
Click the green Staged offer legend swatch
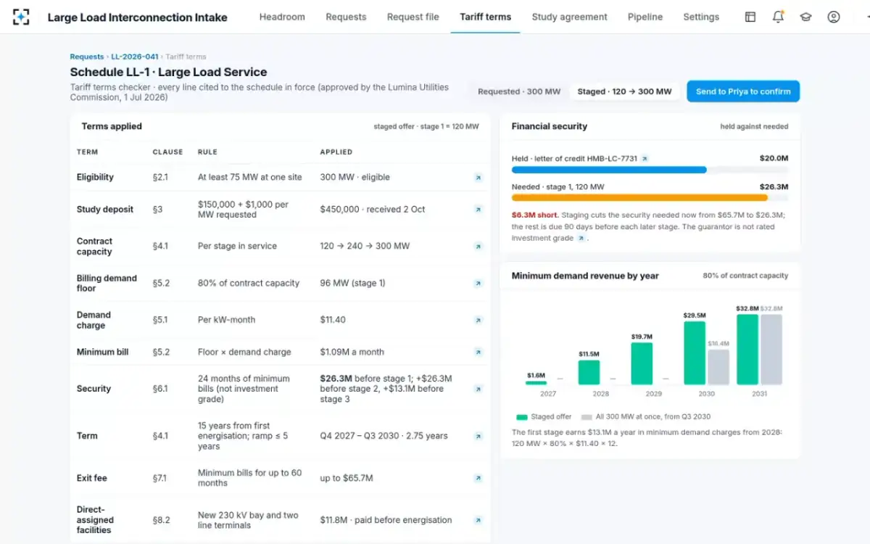coord(522,417)
